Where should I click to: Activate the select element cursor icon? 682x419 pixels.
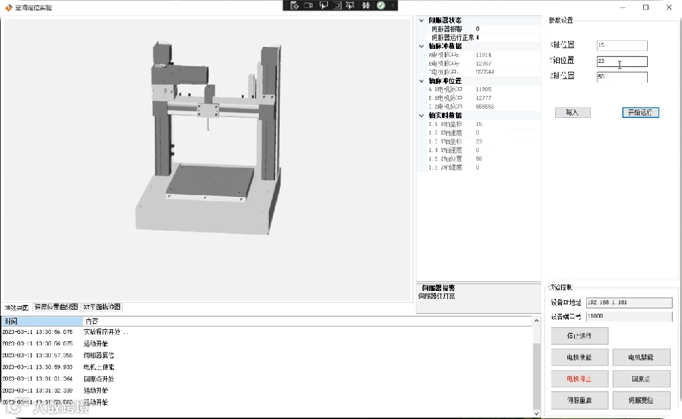tap(323, 5)
